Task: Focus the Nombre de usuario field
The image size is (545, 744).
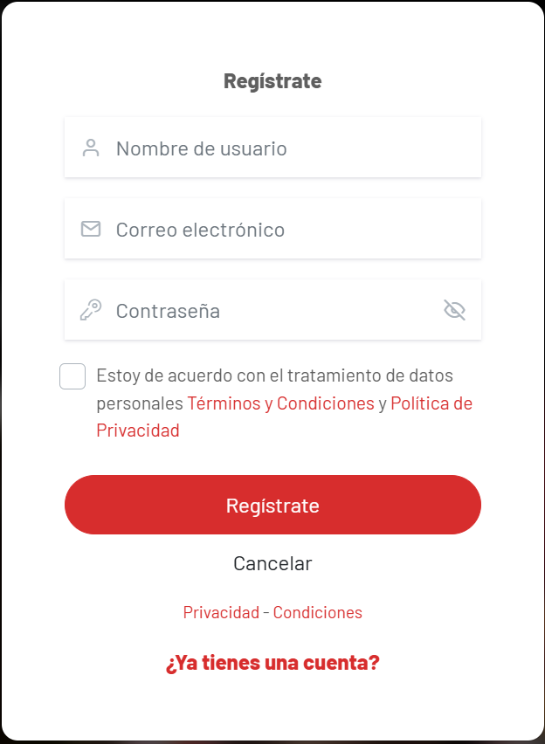Action: tap(273, 148)
